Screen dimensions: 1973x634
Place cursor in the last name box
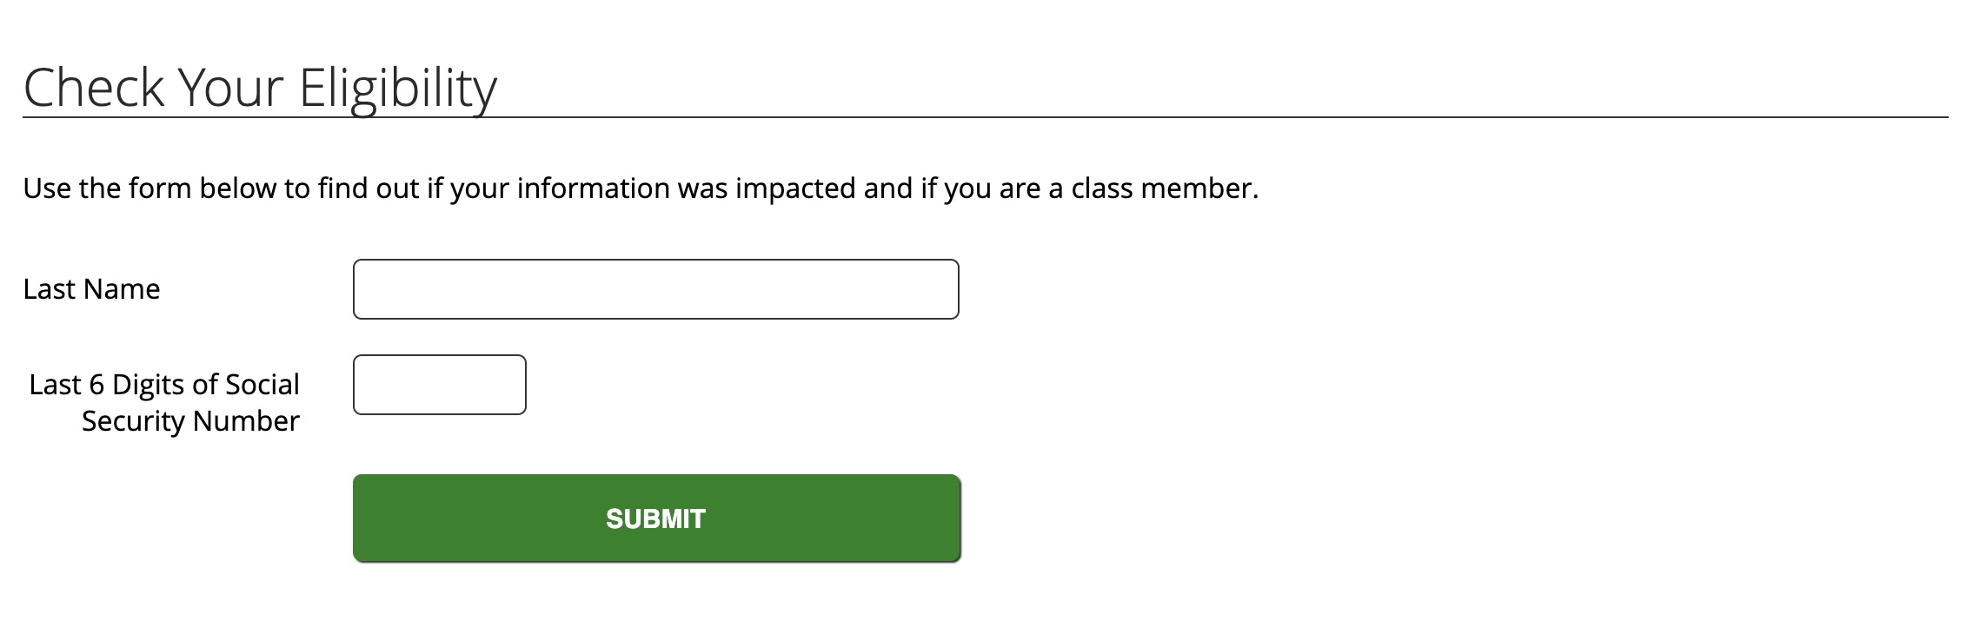(655, 289)
